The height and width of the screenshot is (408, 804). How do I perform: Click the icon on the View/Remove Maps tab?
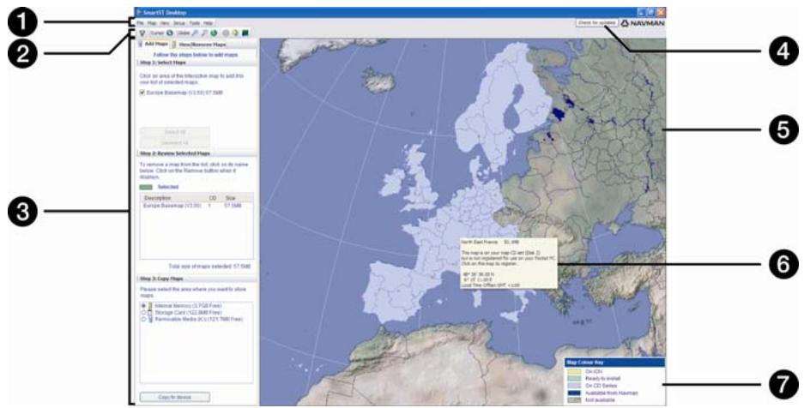point(174,45)
